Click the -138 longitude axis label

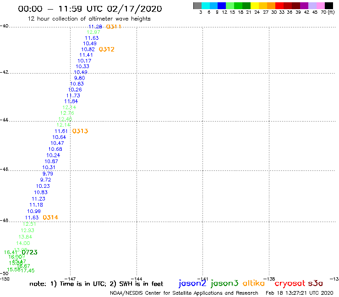269,279
